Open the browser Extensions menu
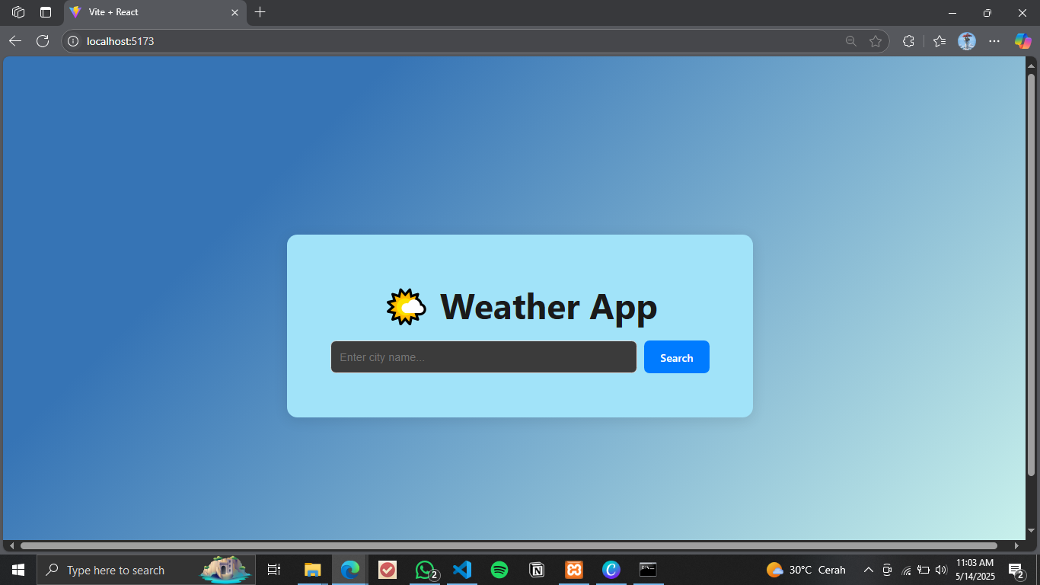This screenshot has height=585, width=1040. pyautogui.click(x=908, y=41)
